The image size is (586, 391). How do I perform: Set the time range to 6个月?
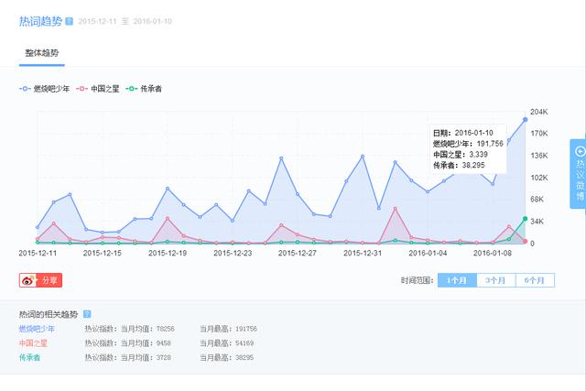tap(534, 280)
